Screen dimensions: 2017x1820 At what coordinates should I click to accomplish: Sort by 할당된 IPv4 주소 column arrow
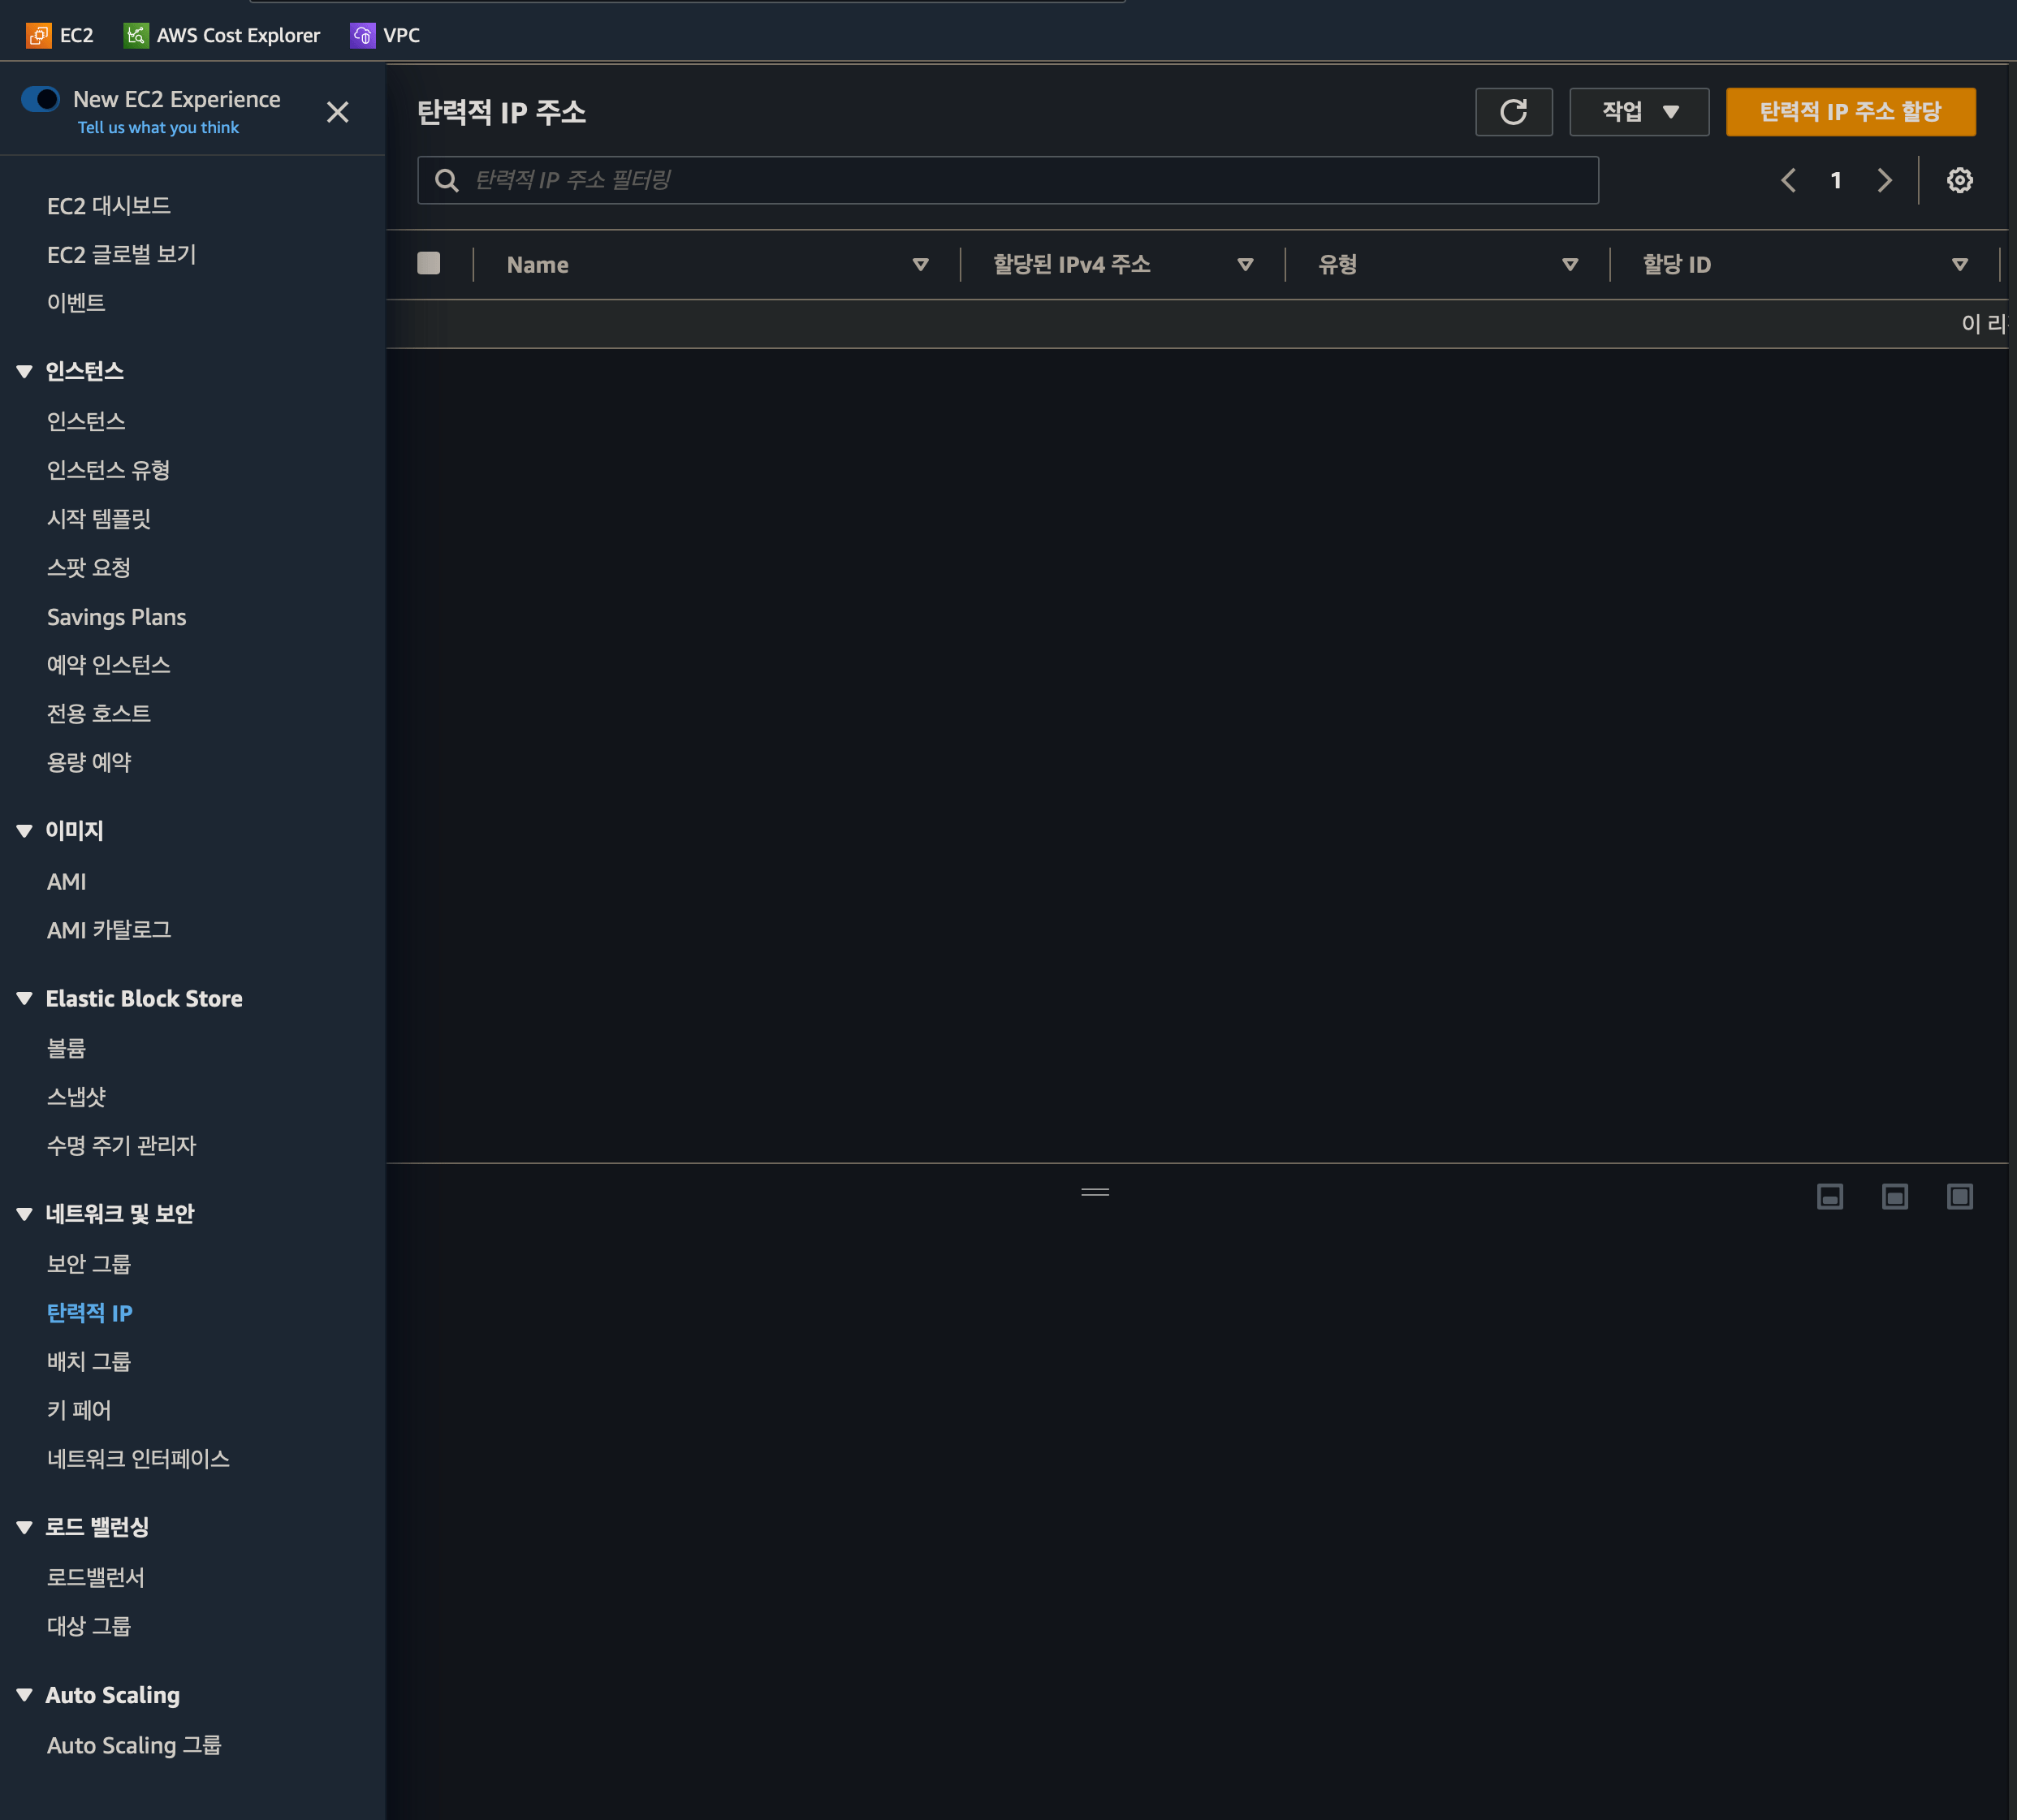[x=1245, y=265]
